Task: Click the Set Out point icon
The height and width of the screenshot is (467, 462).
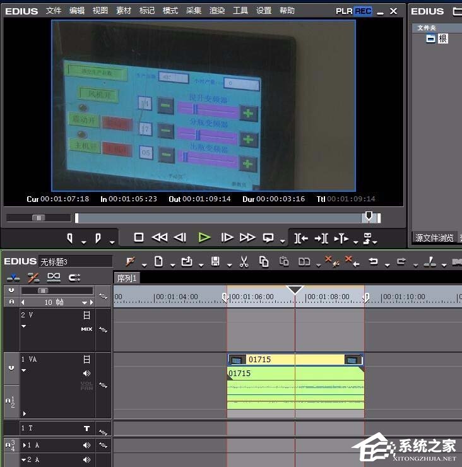Action: point(98,238)
